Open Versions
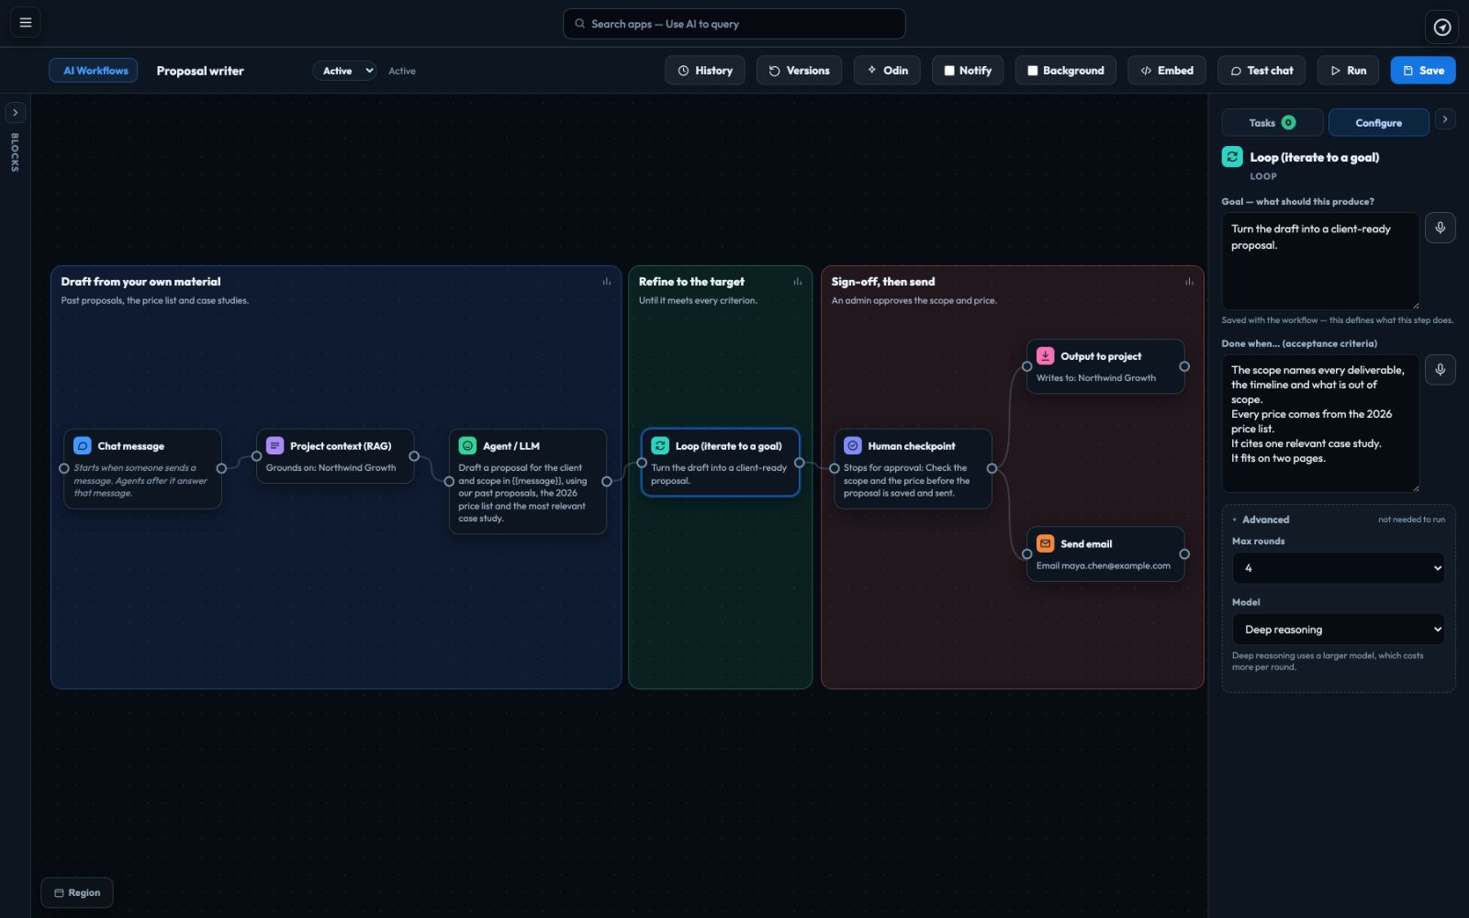Image resolution: width=1469 pixels, height=918 pixels. tap(799, 71)
